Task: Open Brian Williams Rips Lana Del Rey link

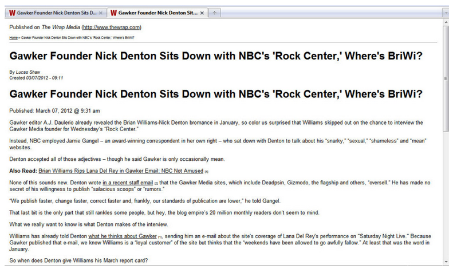Action: pyautogui.click(x=121, y=171)
